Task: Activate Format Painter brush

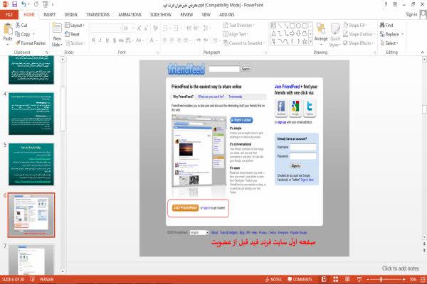Action: (31, 43)
